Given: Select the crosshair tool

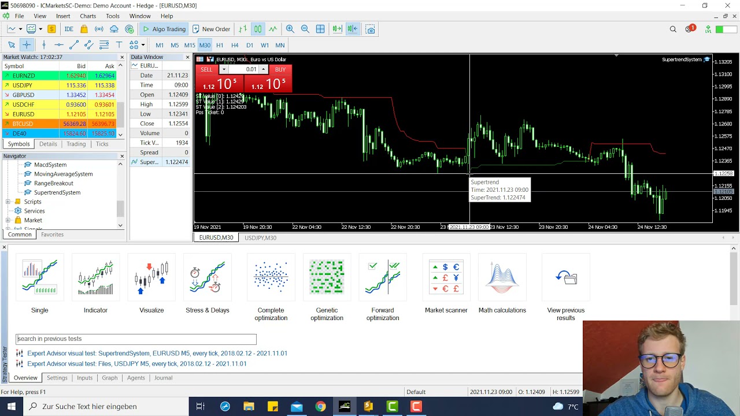Looking at the screenshot, I should coord(27,45).
